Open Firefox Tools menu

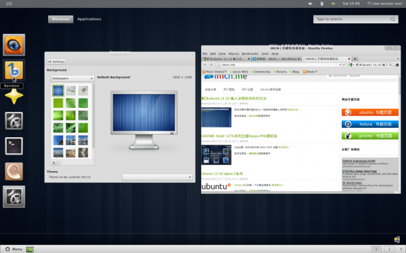click(265, 54)
